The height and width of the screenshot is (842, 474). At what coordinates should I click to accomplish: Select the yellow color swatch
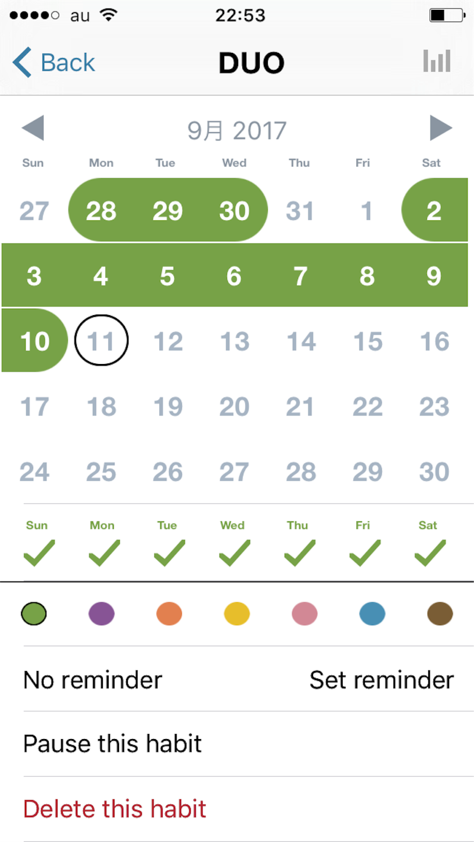(237, 613)
